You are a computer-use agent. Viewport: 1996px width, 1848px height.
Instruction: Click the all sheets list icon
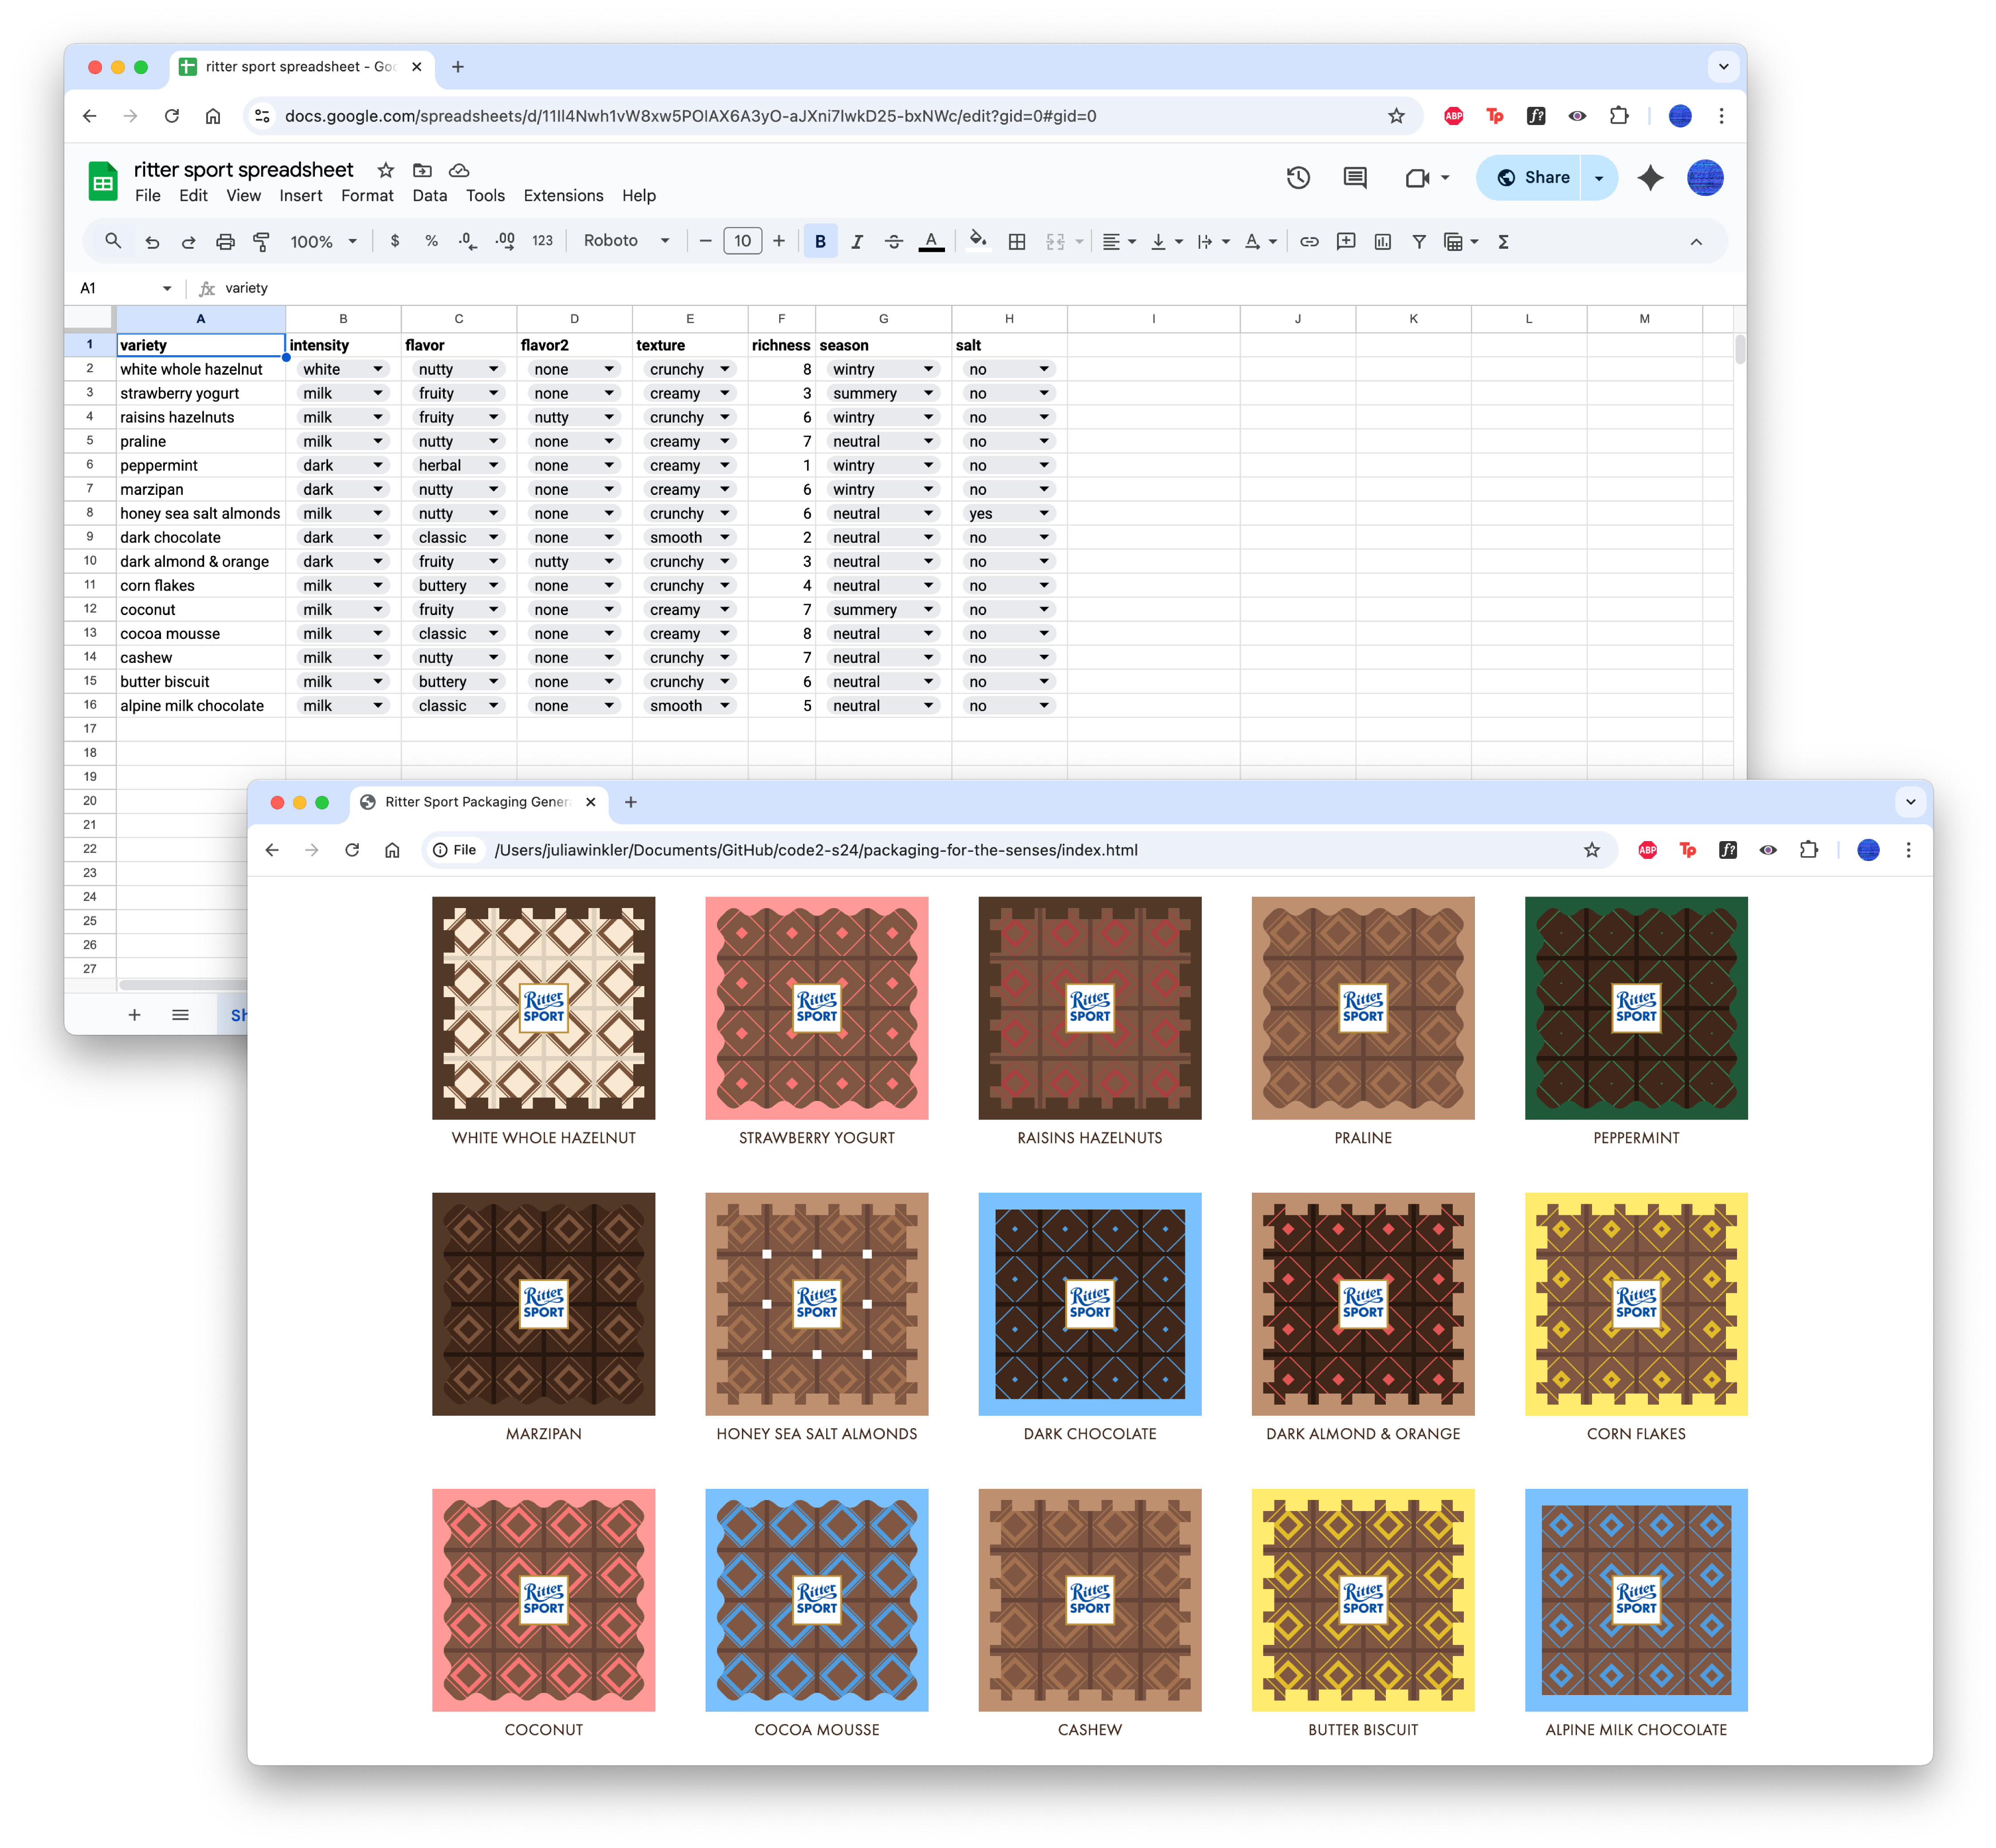[180, 1015]
